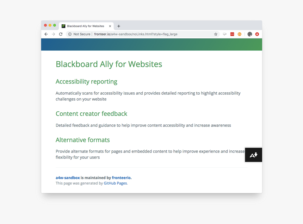Click the red square extension icon
The width and height of the screenshot is (303, 224).
232,34
